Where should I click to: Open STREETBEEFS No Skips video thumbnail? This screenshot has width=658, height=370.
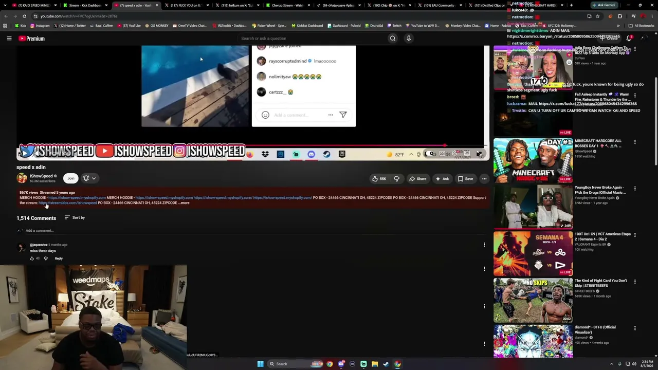click(x=533, y=300)
